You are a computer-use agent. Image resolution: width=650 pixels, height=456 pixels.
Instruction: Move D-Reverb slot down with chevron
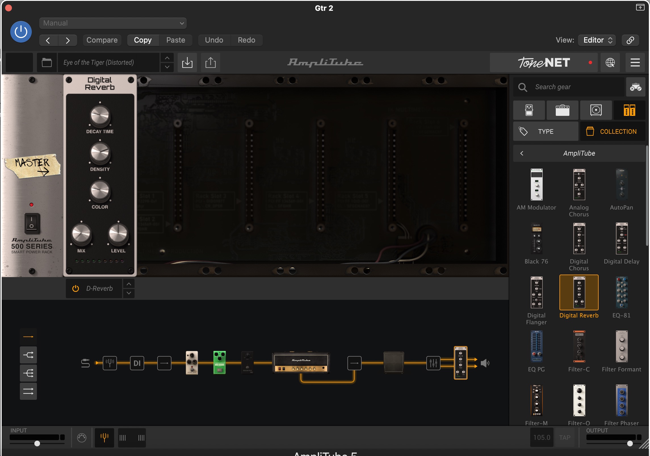pyautogui.click(x=129, y=293)
